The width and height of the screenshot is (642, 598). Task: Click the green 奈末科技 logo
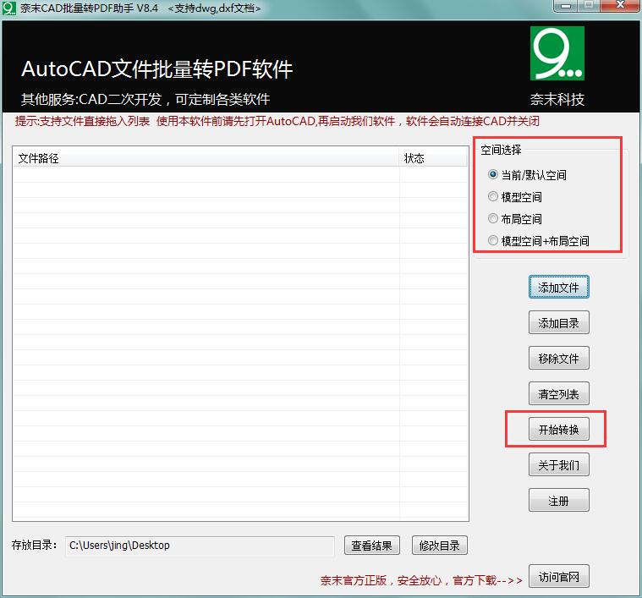point(557,53)
